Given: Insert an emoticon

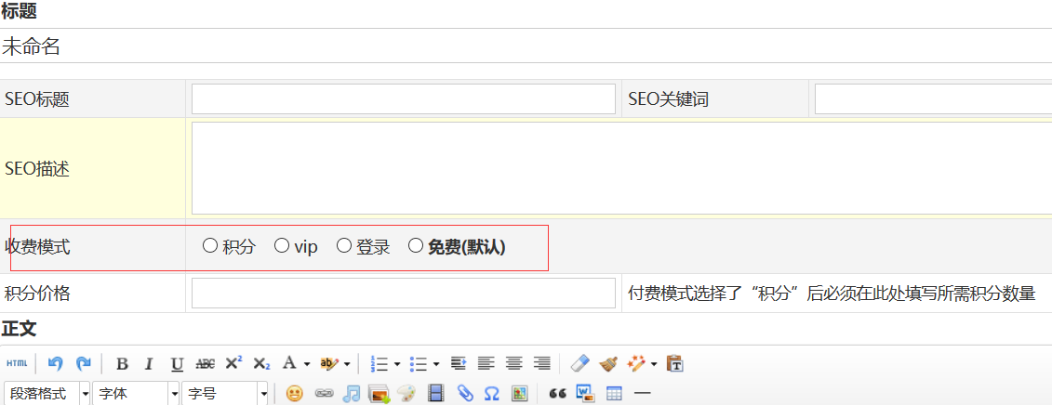Looking at the screenshot, I should (x=295, y=393).
